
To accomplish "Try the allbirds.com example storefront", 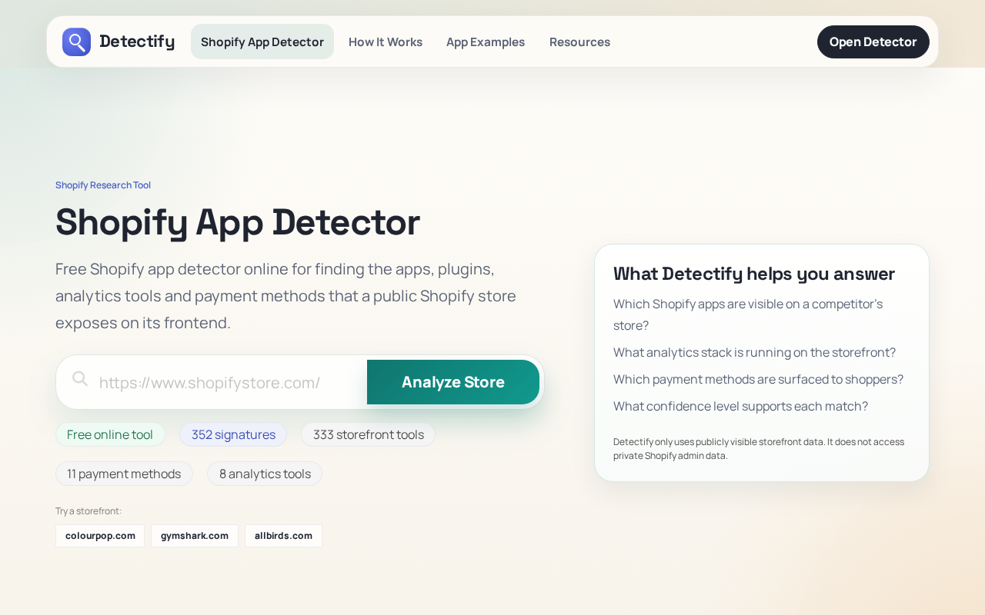I will click(283, 536).
